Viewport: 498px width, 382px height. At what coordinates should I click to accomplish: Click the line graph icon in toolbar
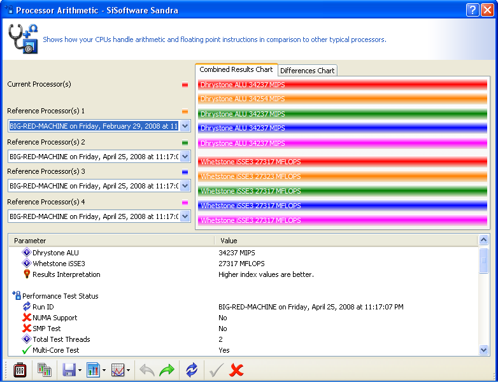tap(118, 371)
